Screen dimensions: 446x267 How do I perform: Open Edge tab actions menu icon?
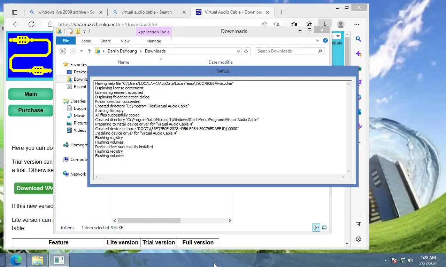(x=15, y=12)
